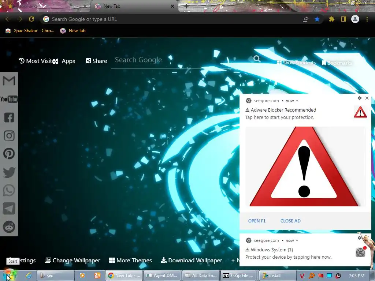
Task: Click Change Wallpaper
Action: (72, 261)
